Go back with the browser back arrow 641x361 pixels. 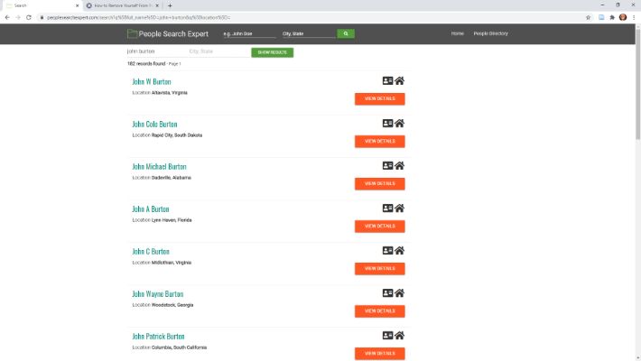pyautogui.click(x=7, y=17)
